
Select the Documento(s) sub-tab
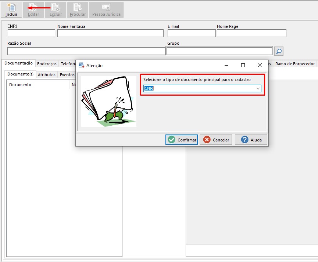point(20,74)
